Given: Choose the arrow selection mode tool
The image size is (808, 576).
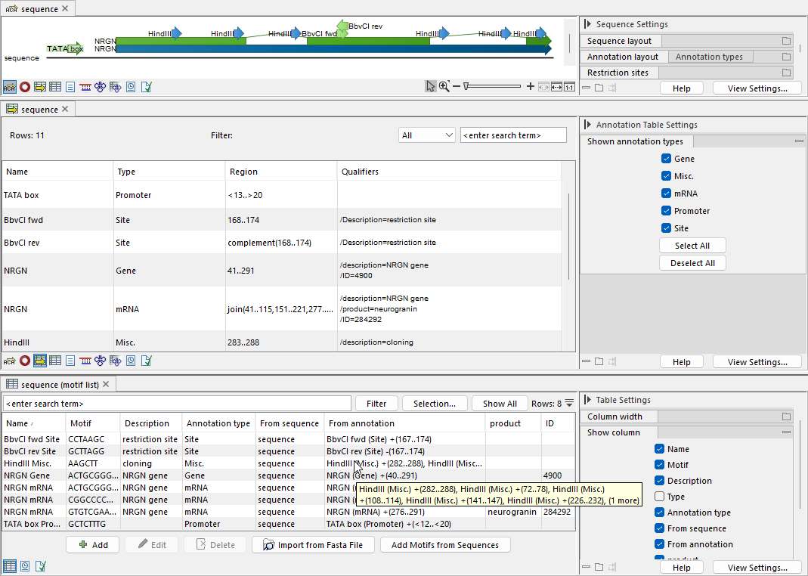Looking at the screenshot, I should click(430, 87).
